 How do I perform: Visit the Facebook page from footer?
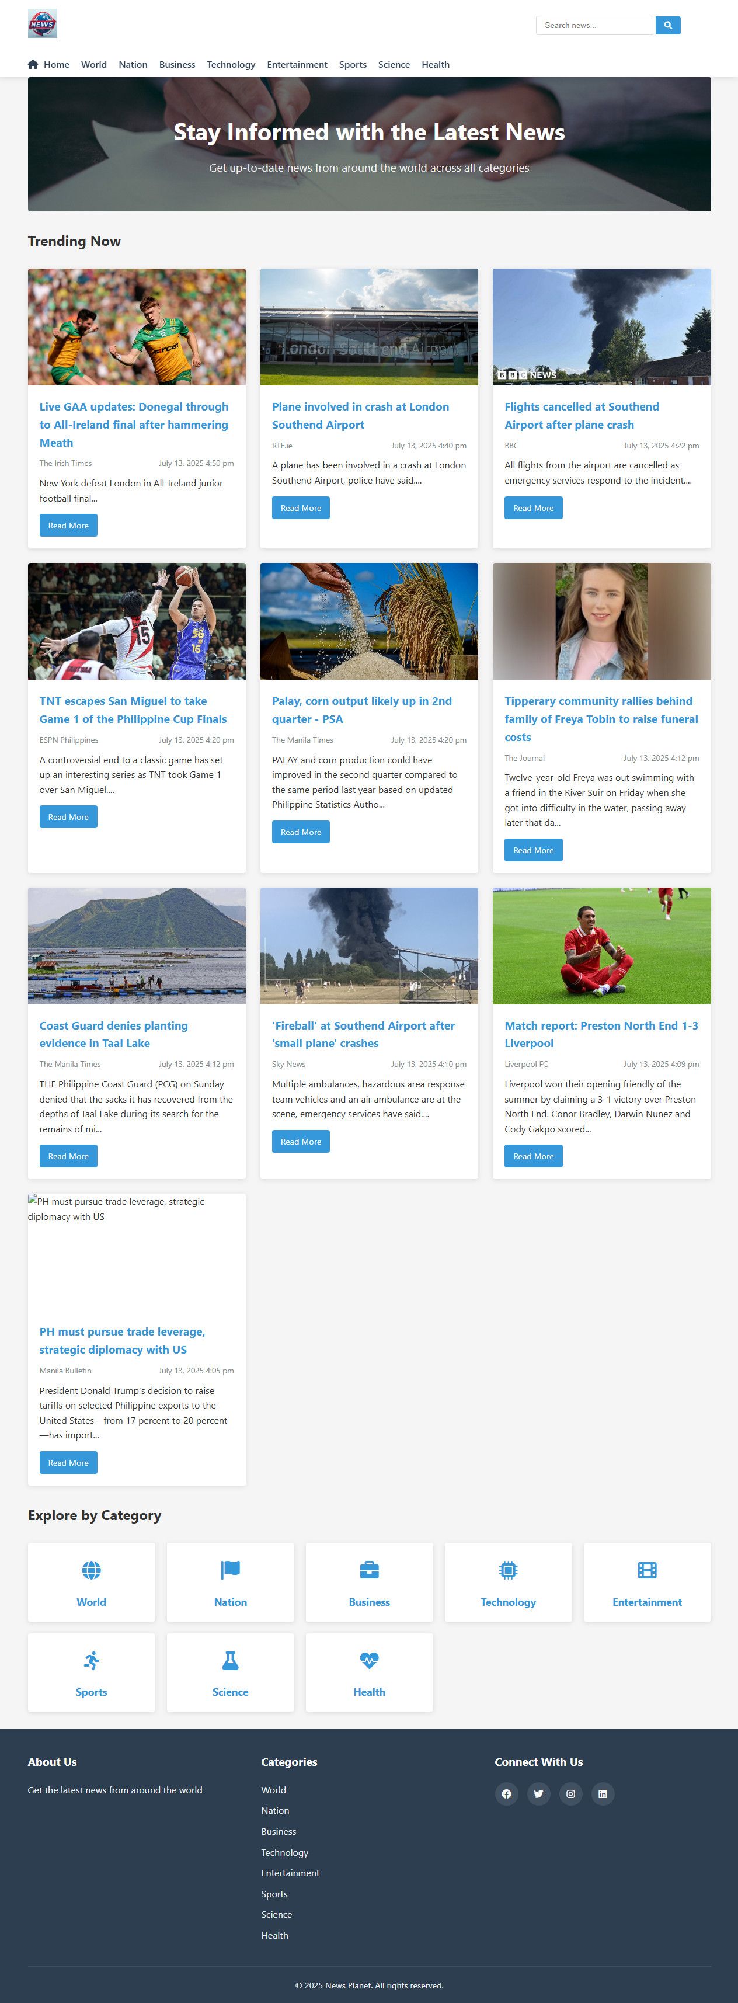tap(506, 1793)
